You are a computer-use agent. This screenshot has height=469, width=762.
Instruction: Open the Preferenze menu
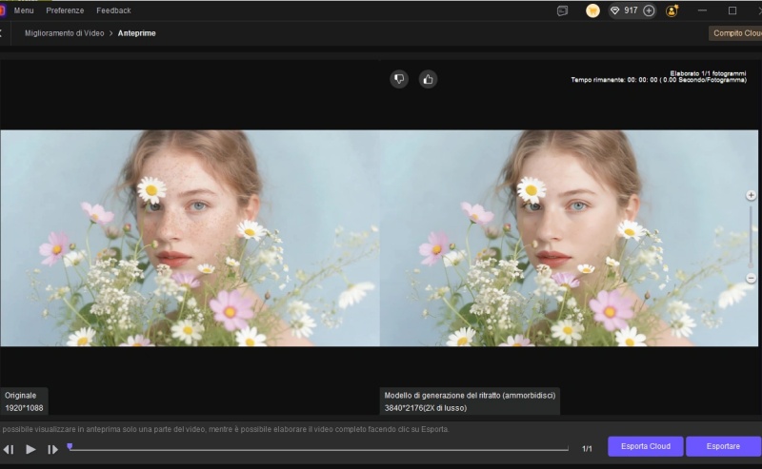pyautogui.click(x=65, y=10)
